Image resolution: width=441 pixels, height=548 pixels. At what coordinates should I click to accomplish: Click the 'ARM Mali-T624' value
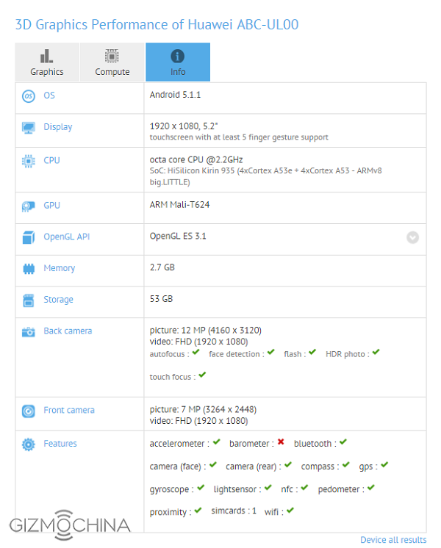[180, 205]
